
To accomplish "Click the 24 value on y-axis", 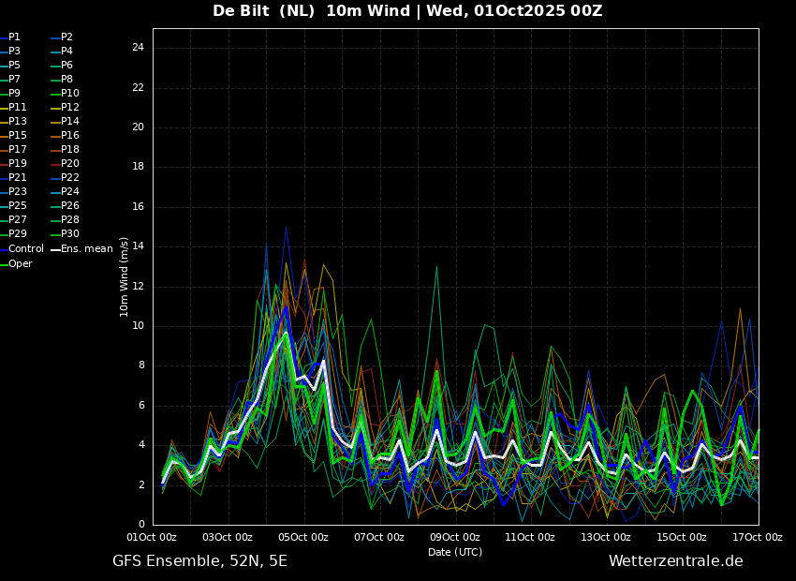I will 138,48.
